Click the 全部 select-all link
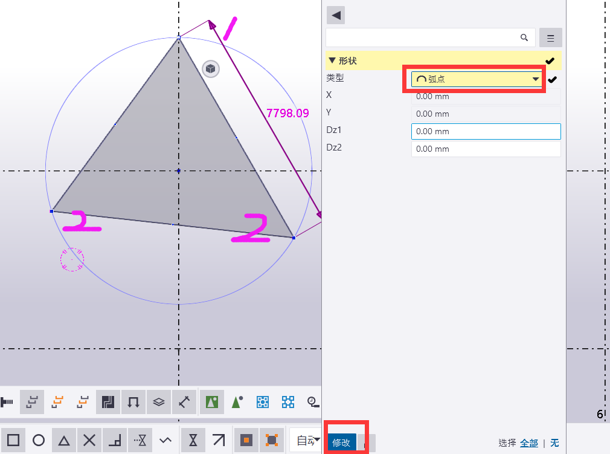Screen dimensions: 610x454 click(x=529, y=443)
